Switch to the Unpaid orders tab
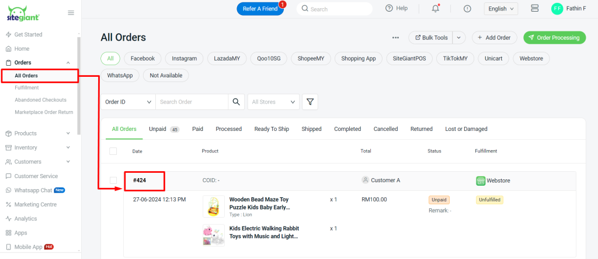 click(163, 129)
